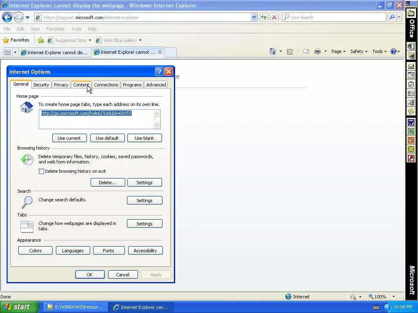418x313 pixels.
Task: Open the tab list dropdown arrow
Action: pos(15,52)
